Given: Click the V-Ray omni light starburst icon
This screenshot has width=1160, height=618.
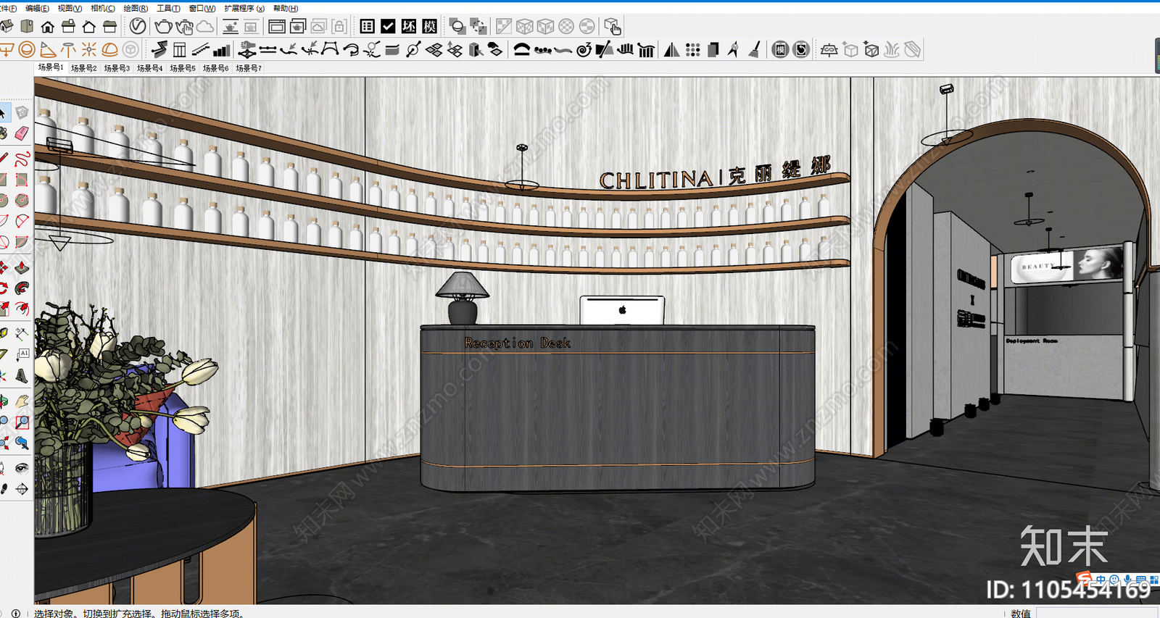Looking at the screenshot, I should tap(89, 49).
